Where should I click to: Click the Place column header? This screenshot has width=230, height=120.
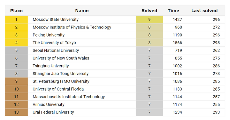16,11
